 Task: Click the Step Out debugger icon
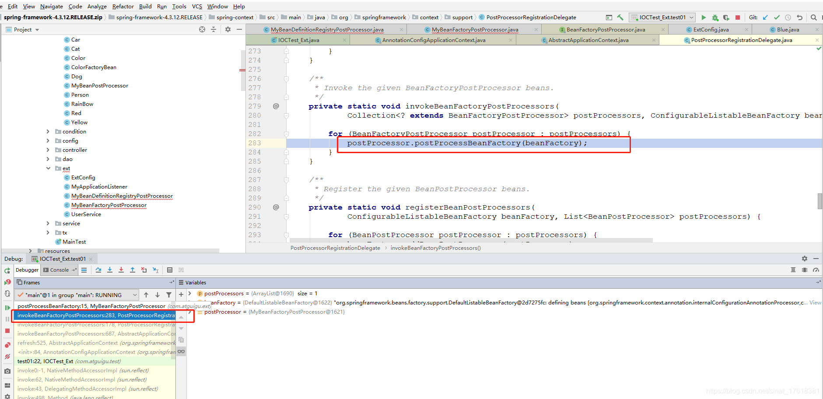tap(133, 270)
